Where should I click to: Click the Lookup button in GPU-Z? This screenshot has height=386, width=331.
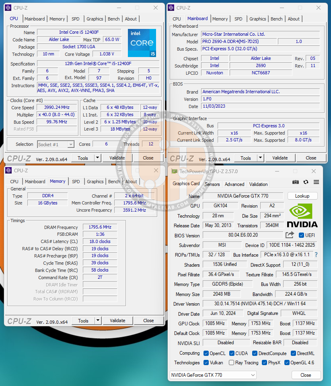coord(302,196)
